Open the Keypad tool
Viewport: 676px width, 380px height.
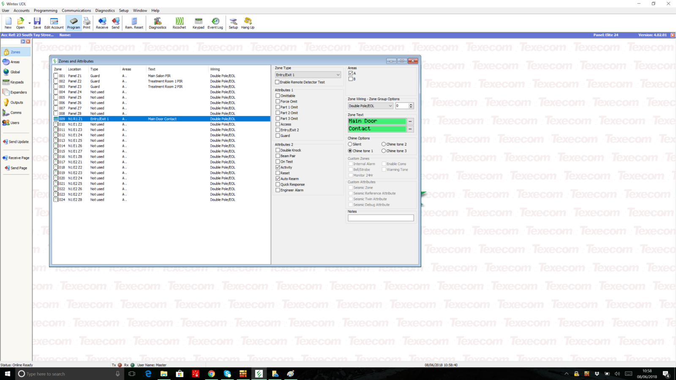tap(198, 23)
